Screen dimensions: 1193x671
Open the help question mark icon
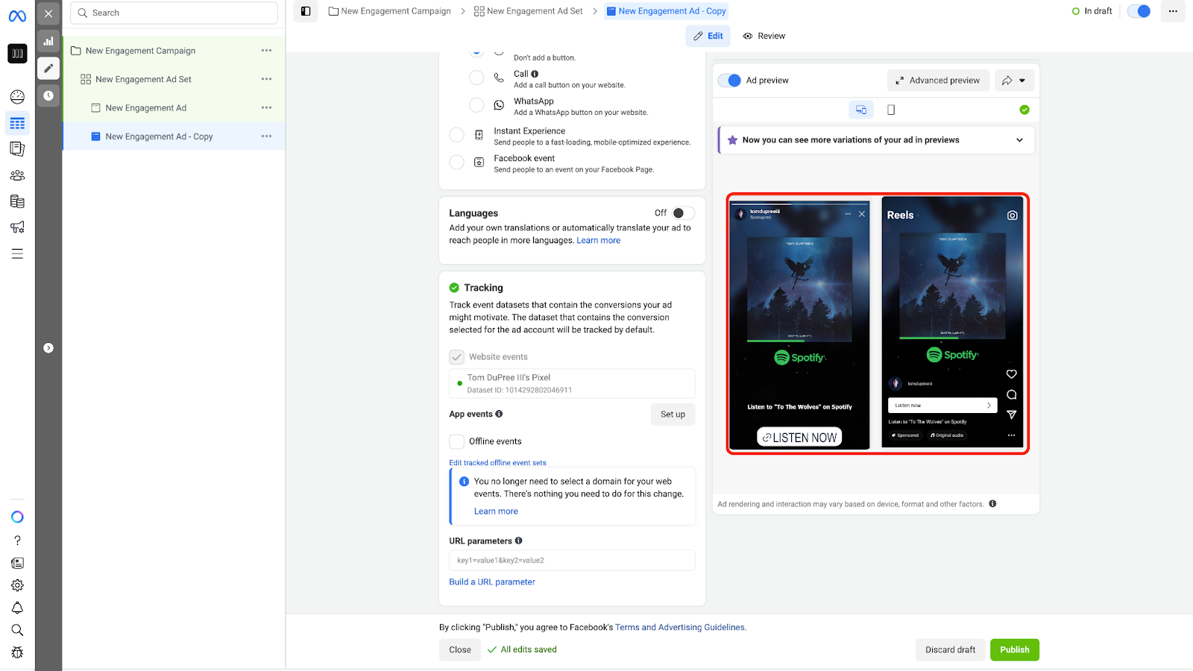point(17,541)
